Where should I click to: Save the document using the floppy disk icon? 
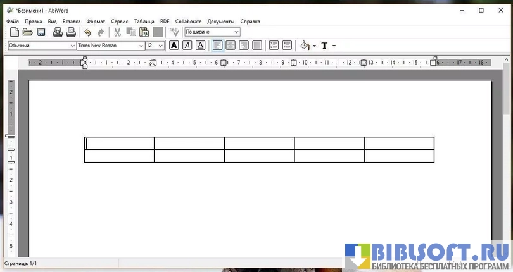(x=41, y=32)
